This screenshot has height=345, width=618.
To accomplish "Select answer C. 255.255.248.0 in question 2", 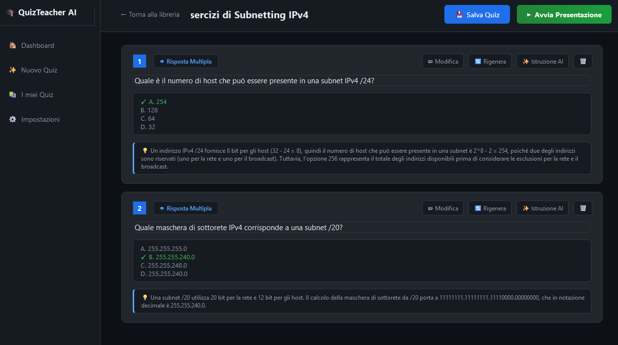I will pyautogui.click(x=164, y=266).
